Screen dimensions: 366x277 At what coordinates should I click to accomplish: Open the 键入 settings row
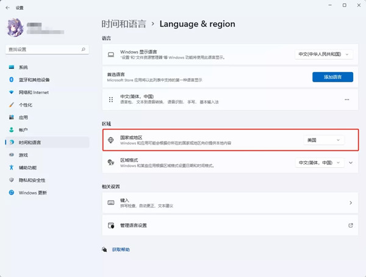230,203
